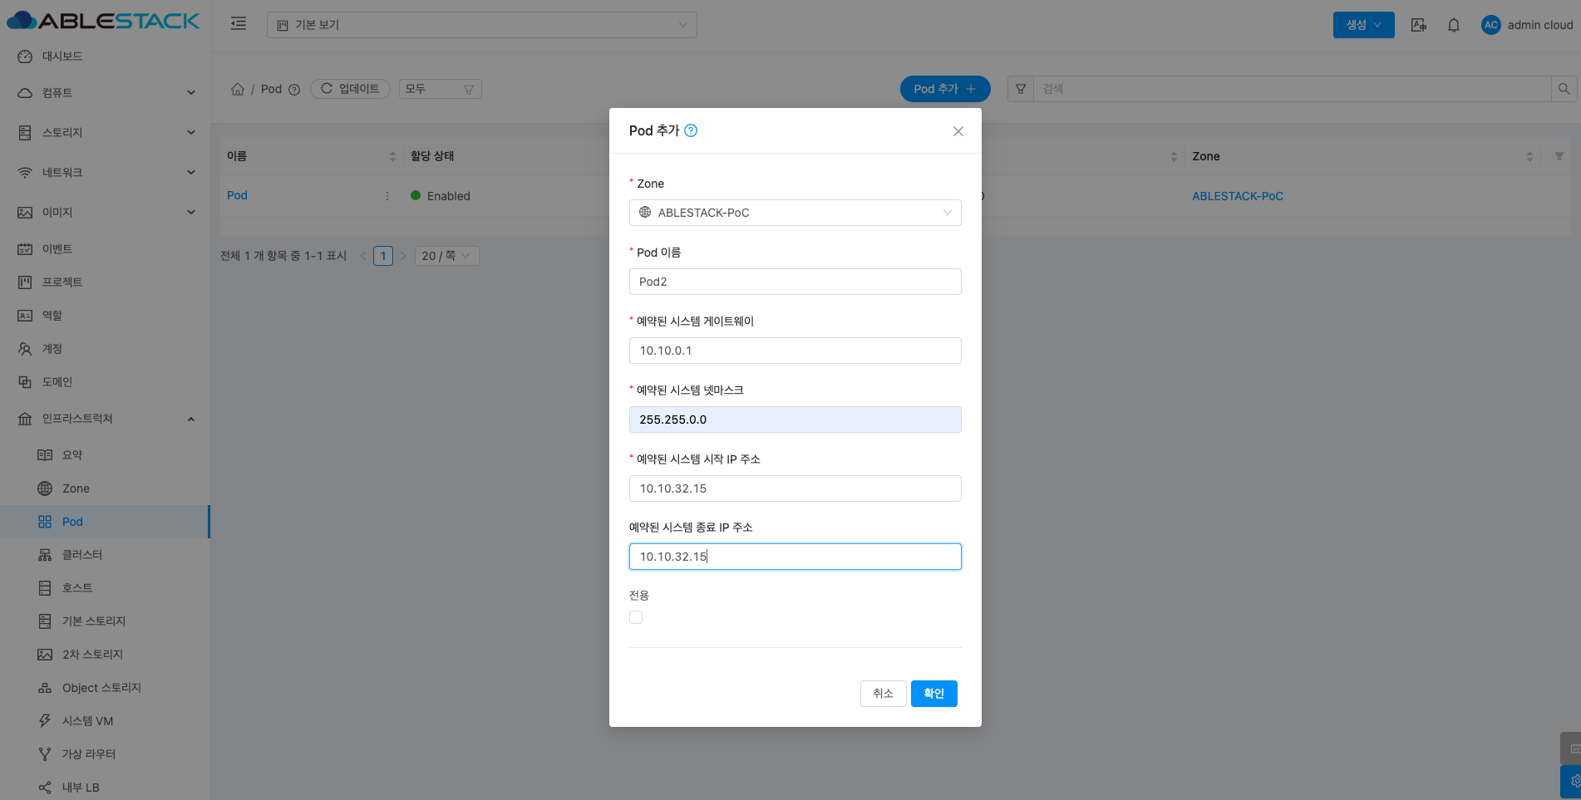
Task: Sort the Zone column
Action: (1529, 156)
